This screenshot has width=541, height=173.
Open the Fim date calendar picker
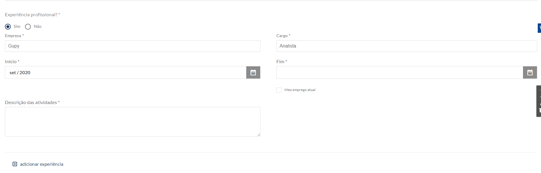[530, 72]
